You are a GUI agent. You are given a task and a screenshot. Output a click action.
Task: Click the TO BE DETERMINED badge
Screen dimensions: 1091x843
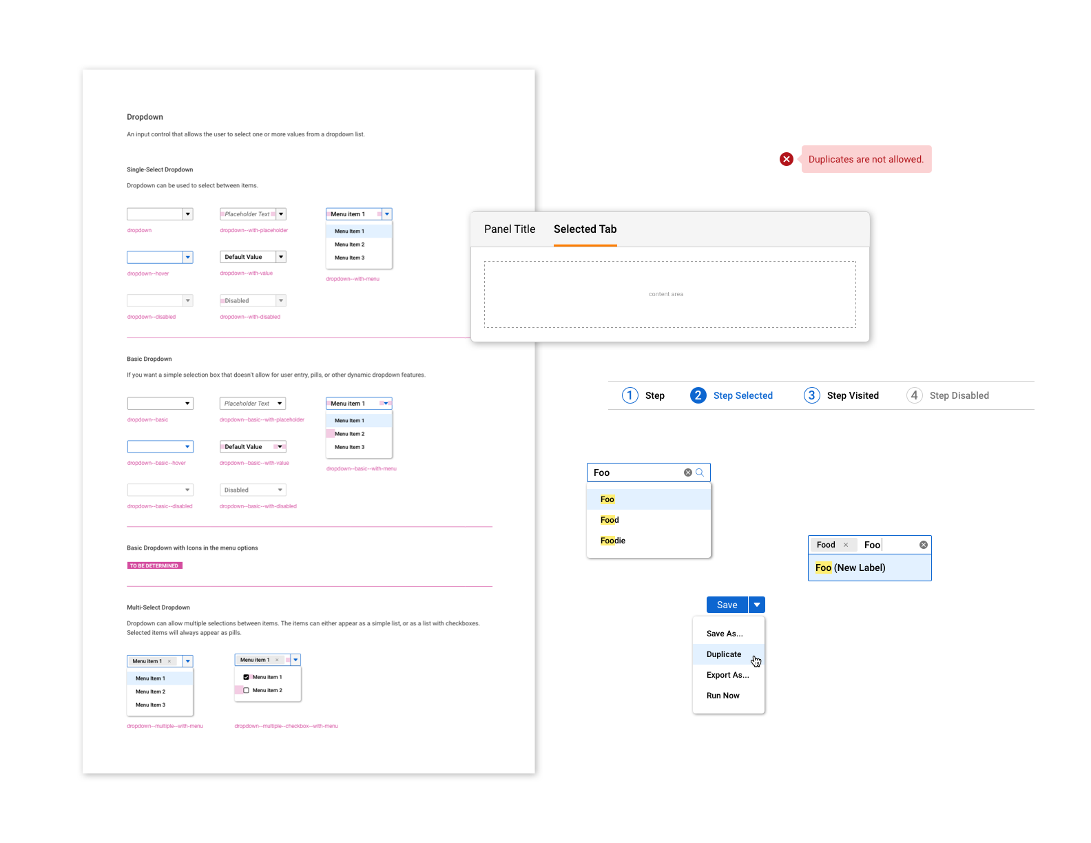point(155,565)
